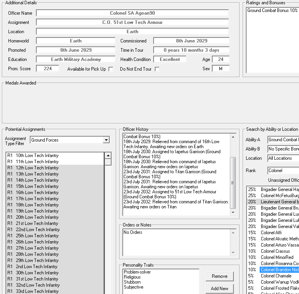Click the Education field showing Earth Military Academy
Viewport: 299px width, 294px height.
[x=76, y=59]
